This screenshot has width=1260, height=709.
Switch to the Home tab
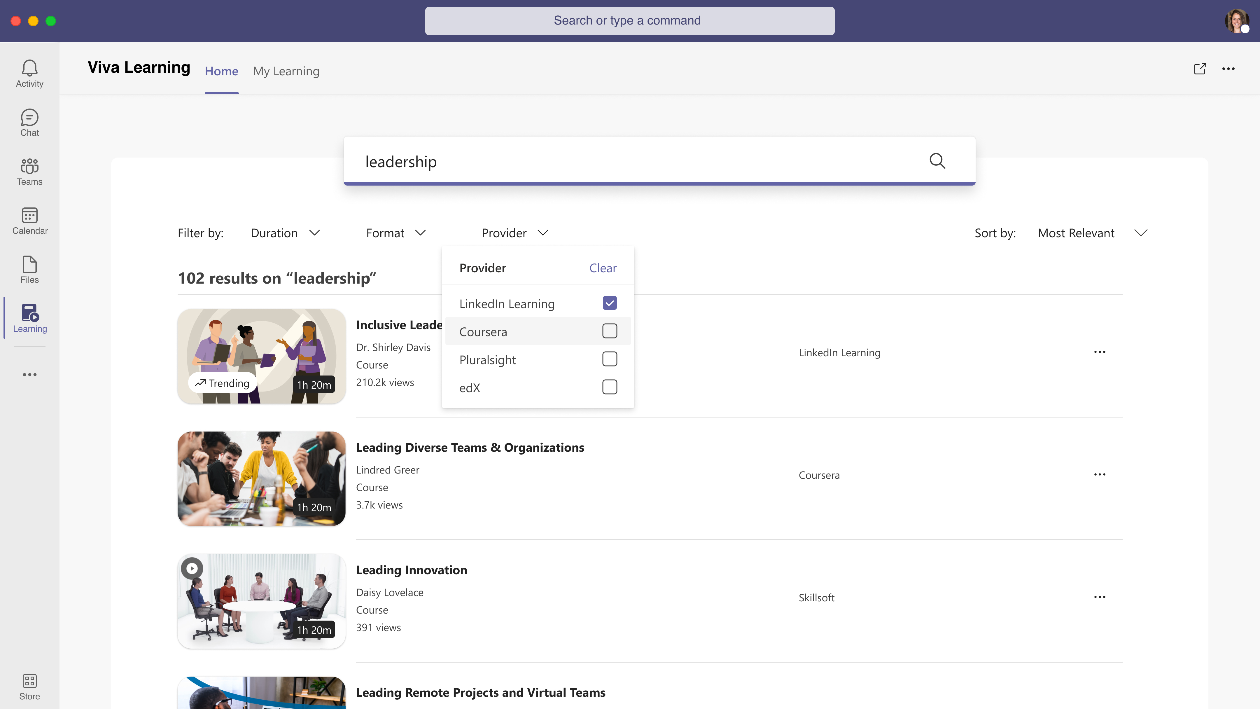point(222,71)
